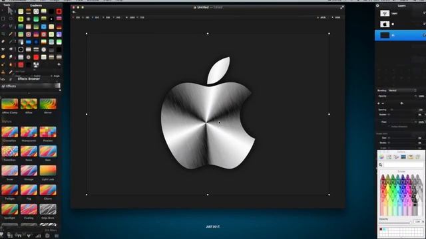Pick the yellow-green gradient preset
The height and width of the screenshot is (239, 426).
click(x=21, y=19)
